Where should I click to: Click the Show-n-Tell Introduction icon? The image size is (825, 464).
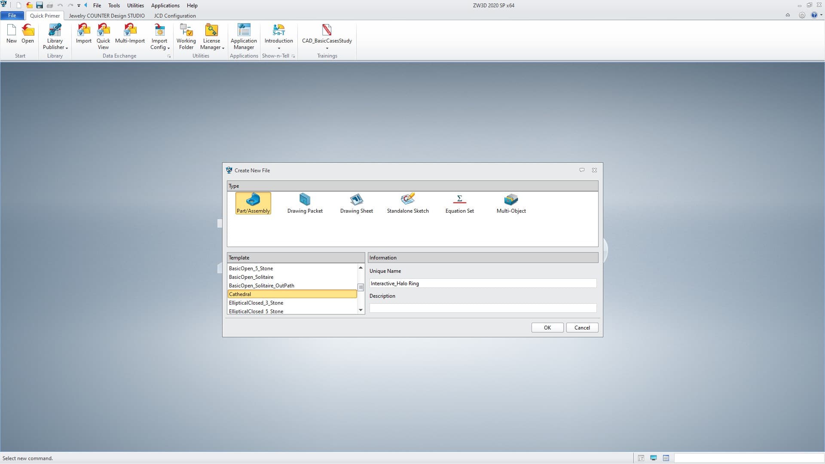click(x=278, y=30)
